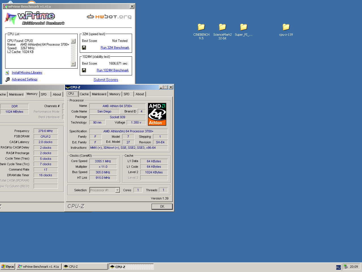Select Mainboard tab in back CPU-Z window
Viewport: 362px width, 272px height.
[16, 94]
